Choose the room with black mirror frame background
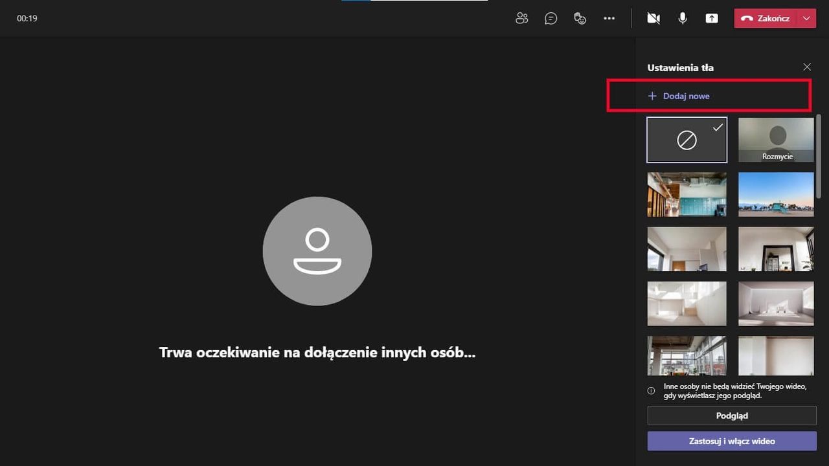Screen dimensions: 829x466 click(x=776, y=249)
